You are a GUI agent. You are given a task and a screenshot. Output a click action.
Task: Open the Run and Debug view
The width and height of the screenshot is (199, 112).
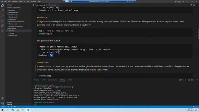click(x=2, y=21)
